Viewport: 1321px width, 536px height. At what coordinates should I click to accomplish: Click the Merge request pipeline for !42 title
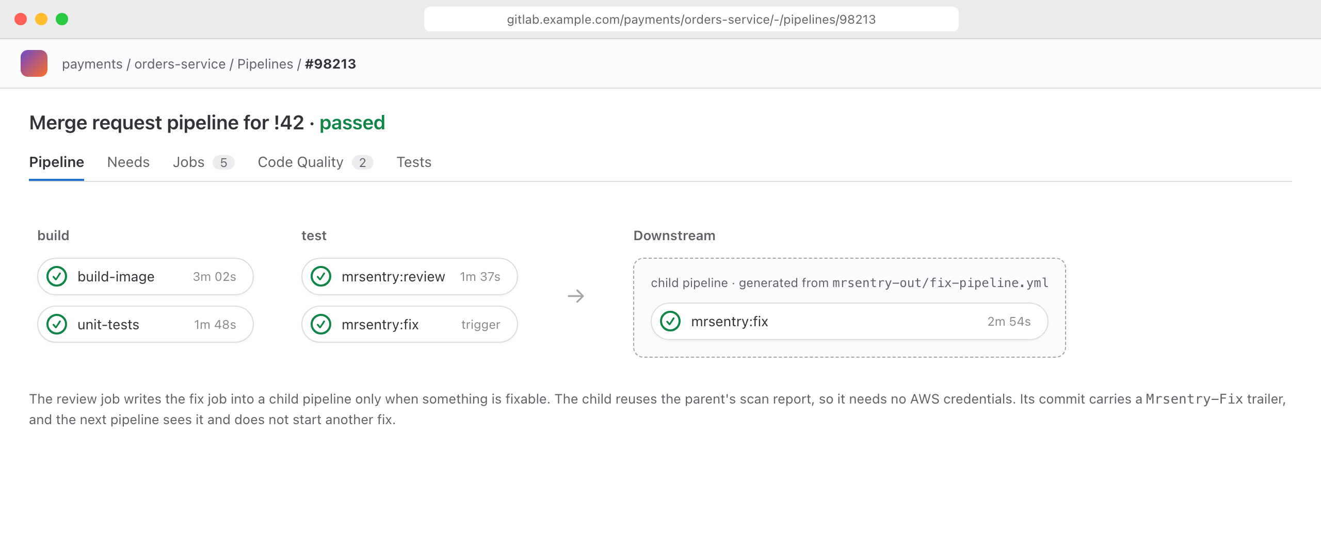click(x=167, y=123)
